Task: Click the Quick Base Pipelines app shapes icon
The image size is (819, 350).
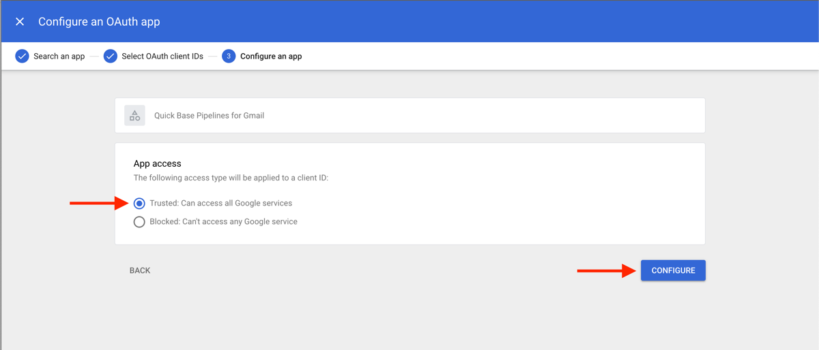Action: pyautogui.click(x=134, y=115)
